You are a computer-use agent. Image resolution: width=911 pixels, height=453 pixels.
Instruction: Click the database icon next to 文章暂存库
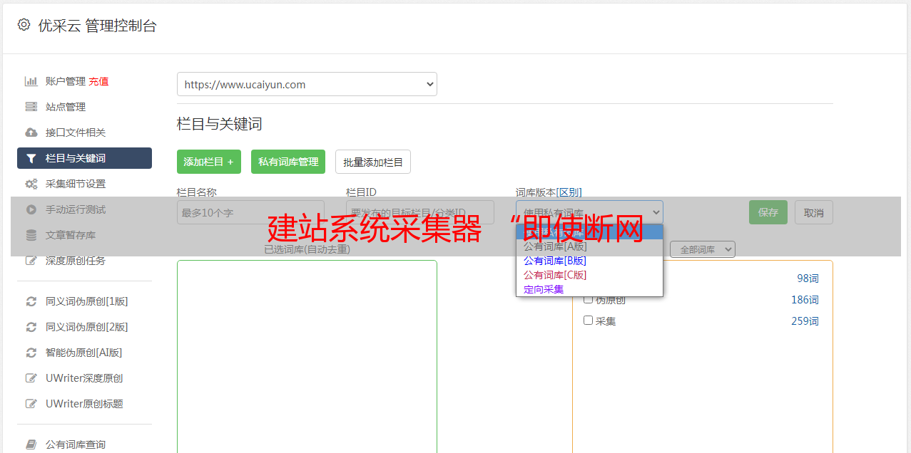[x=31, y=235]
